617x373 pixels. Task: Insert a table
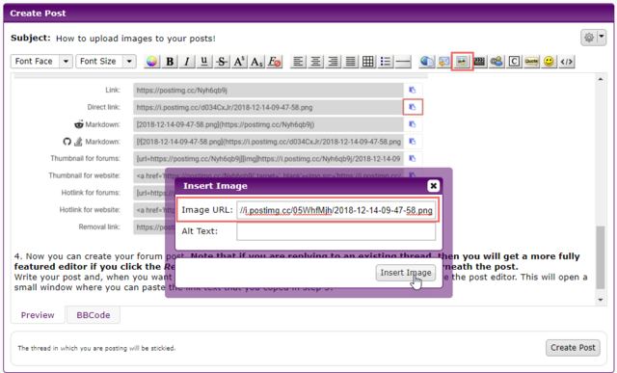click(x=368, y=62)
